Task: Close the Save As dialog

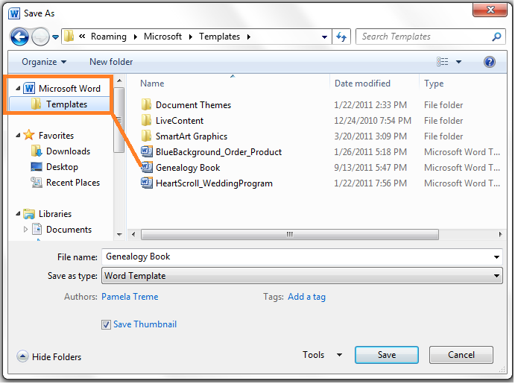Action: (x=490, y=9)
